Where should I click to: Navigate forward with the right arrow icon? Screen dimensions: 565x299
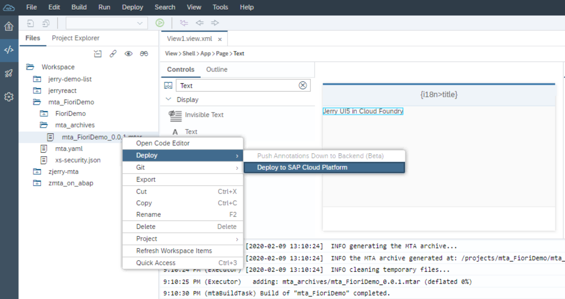click(215, 23)
